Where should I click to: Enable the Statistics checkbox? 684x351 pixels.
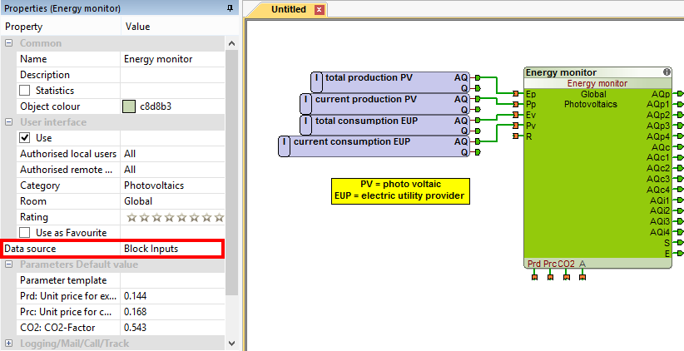25,91
